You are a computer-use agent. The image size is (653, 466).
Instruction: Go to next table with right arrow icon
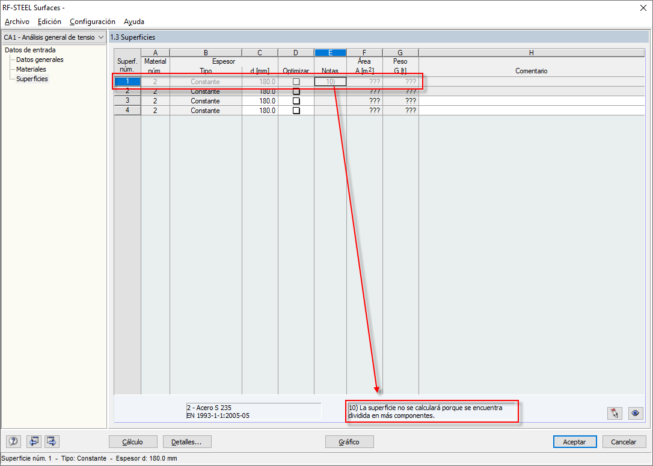click(x=52, y=441)
